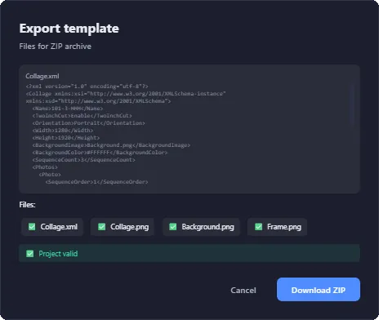Toggle the Collage.xml file checkbox
Screen dimensions: 379x320
[32, 227]
